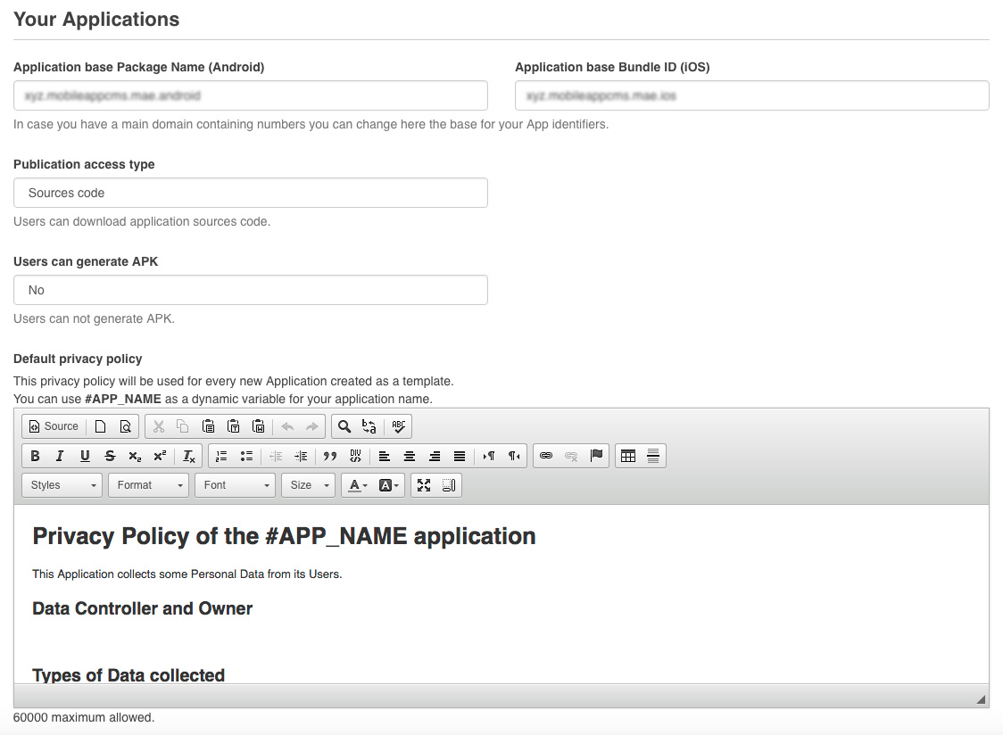Click the strikethrough icon

coord(110,456)
